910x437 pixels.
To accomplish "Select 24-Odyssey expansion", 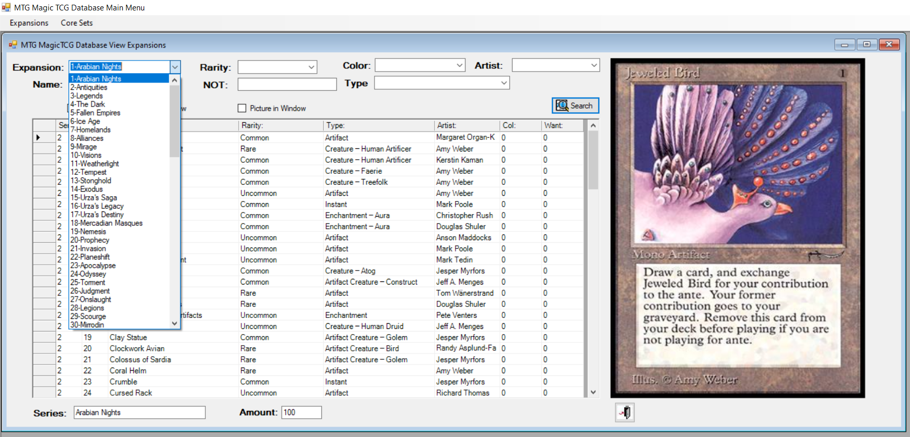I will click(120, 274).
